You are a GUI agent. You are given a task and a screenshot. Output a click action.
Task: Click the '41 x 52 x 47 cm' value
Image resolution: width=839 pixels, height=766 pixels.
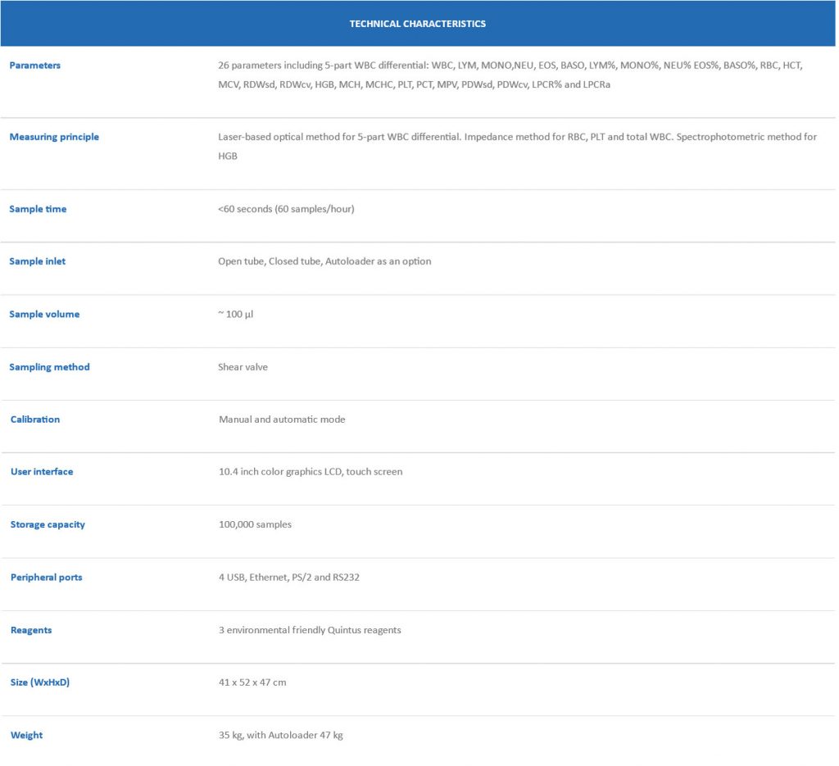(x=252, y=682)
